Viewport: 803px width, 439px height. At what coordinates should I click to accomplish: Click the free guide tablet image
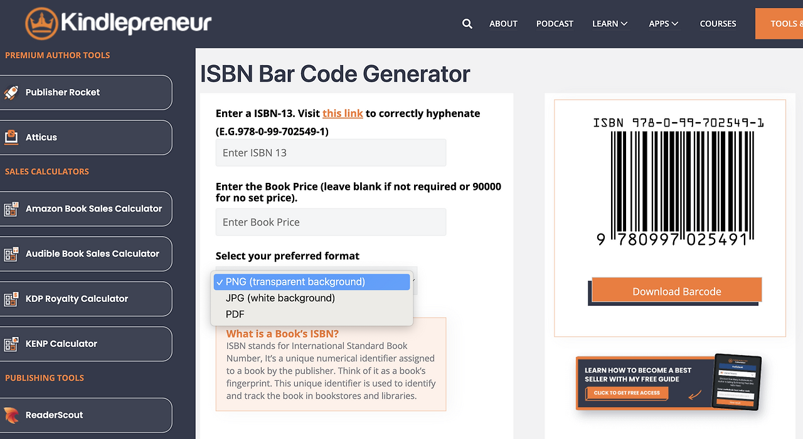coord(737,381)
